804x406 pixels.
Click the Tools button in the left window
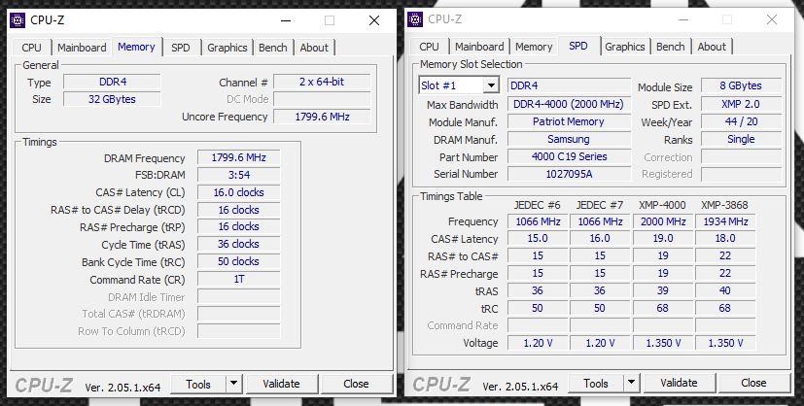pos(198,384)
